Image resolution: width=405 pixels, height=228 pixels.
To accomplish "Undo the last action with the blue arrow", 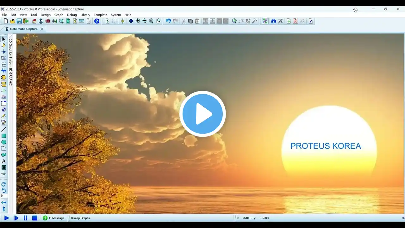I will tap(168, 21).
